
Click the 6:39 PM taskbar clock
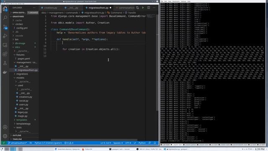[260, 149]
